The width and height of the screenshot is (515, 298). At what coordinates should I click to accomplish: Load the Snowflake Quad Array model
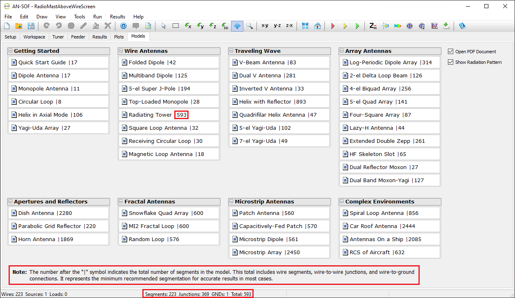169,213
